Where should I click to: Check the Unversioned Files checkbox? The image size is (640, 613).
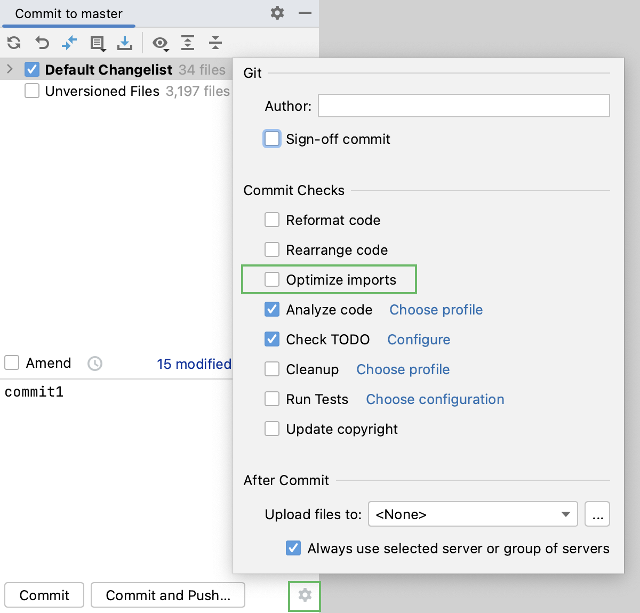tap(32, 91)
